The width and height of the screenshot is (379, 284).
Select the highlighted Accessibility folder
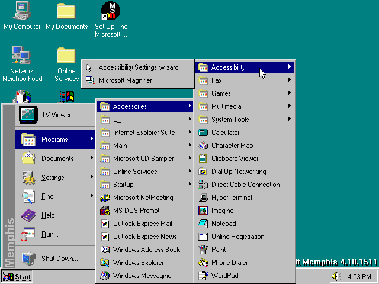pos(245,67)
